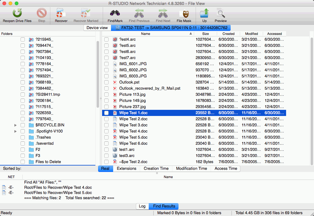Screen dimensions: 314x216
Task: Click the archive icon of test3.arc
Action: tap(115, 156)
